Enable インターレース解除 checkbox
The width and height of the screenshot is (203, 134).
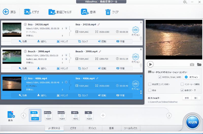click(x=182, y=84)
